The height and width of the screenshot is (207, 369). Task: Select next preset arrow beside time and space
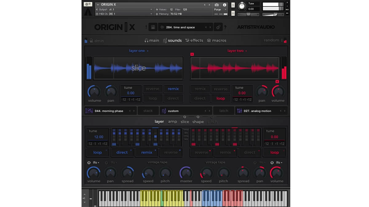210,27
